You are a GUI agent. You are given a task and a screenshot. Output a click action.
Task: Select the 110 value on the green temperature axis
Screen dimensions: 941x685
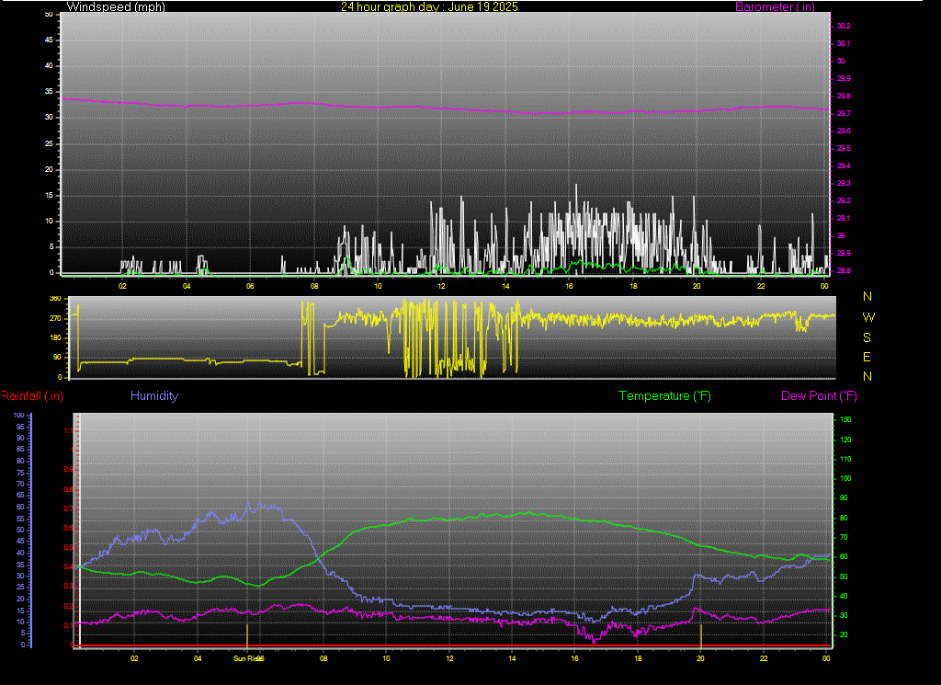(845, 459)
